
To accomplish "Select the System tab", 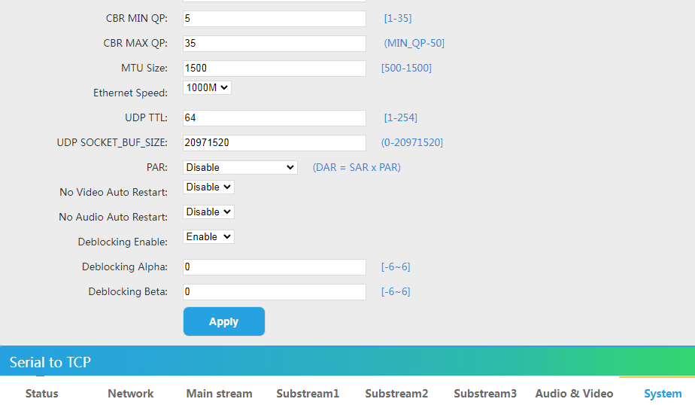I will pos(663,394).
